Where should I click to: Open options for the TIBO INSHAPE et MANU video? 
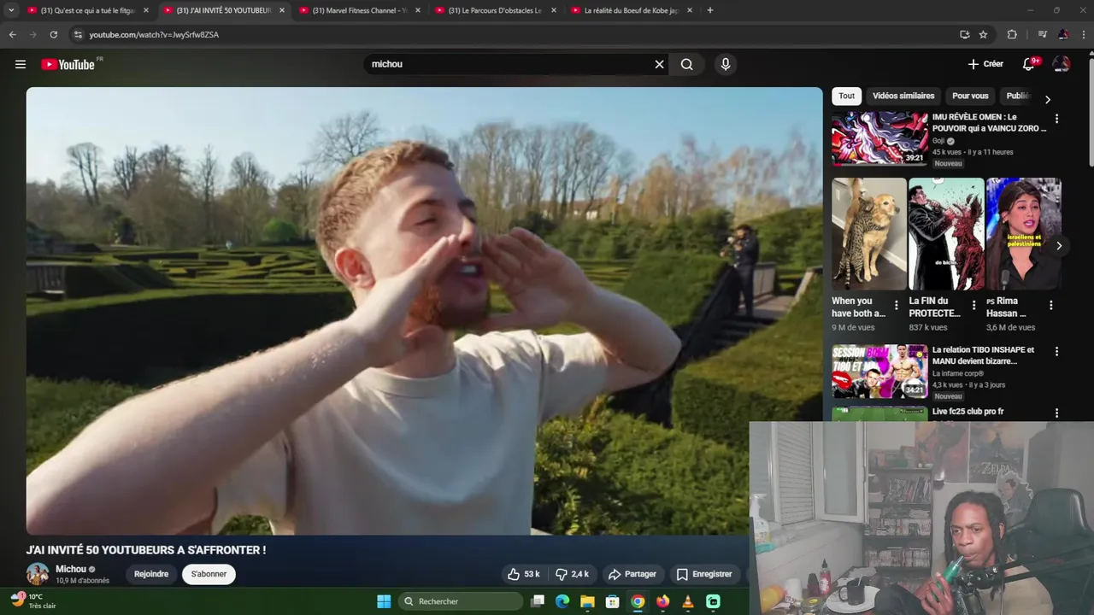click(x=1056, y=351)
